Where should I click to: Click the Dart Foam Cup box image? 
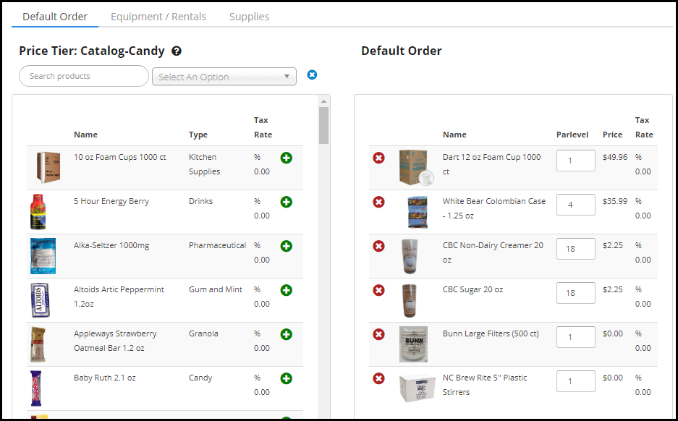pyautogui.click(x=416, y=168)
